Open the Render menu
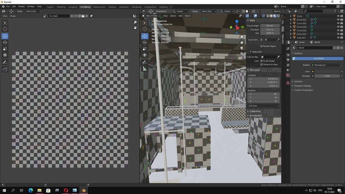 coord(21,7)
